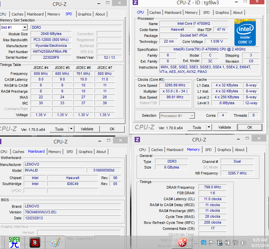Image resolution: width=269 pixels, height=249 pixels.
Task: Open Action Center flag in system tray
Action: click(x=211, y=243)
